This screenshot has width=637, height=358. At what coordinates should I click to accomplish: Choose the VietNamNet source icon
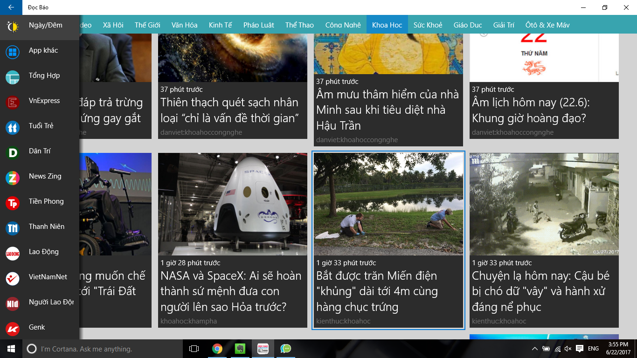coord(13,277)
